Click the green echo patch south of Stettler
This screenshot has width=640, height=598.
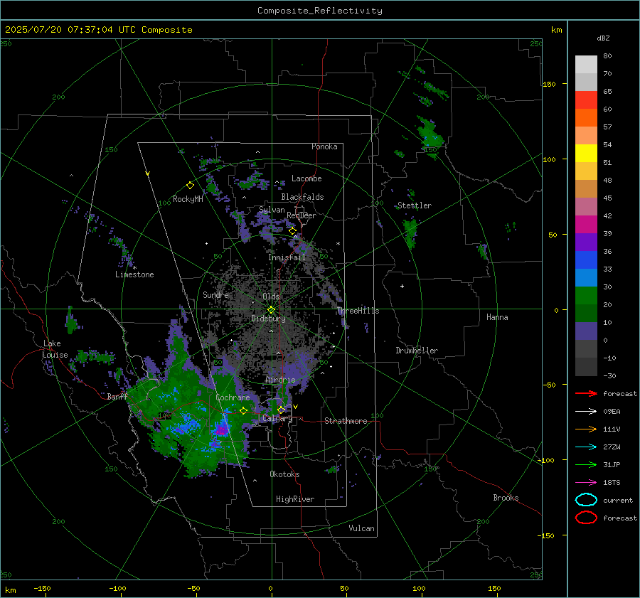(x=410, y=233)
